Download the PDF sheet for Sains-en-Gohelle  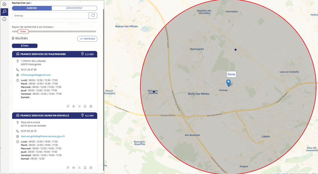85,168
